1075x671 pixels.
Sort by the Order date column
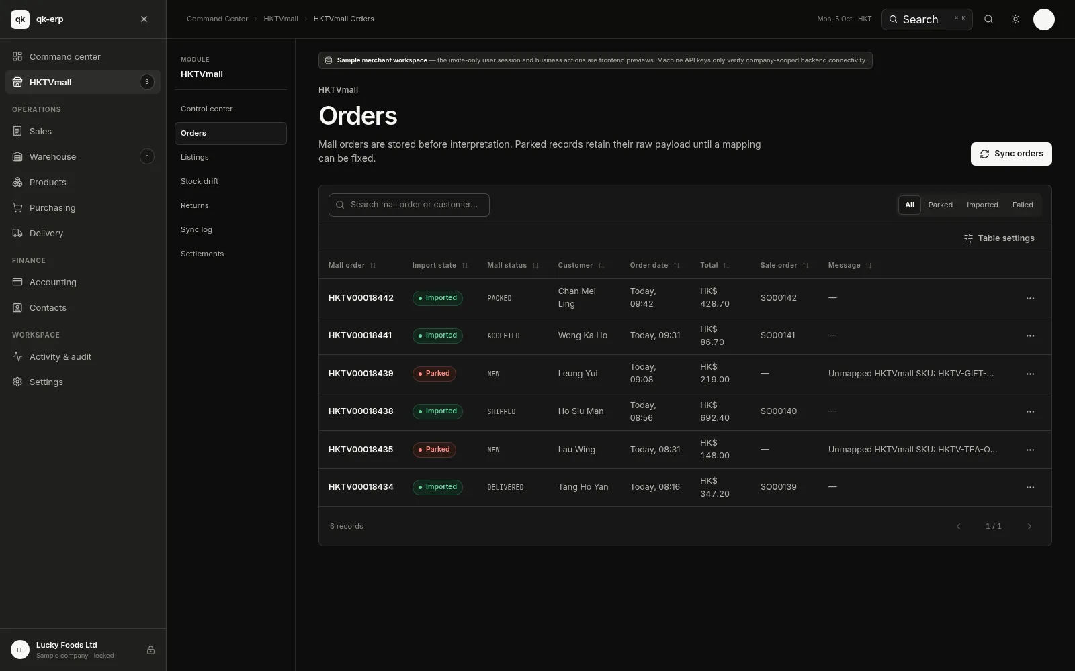coord(655,266)
